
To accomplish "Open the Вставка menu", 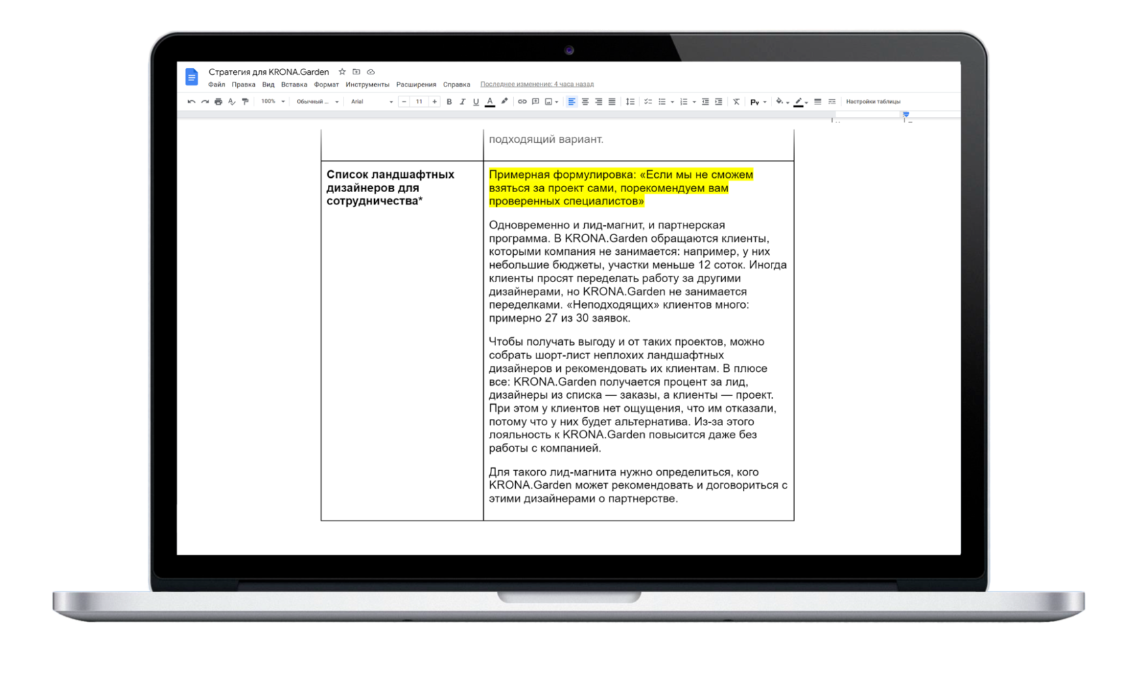I will click(x=294, y=84).
